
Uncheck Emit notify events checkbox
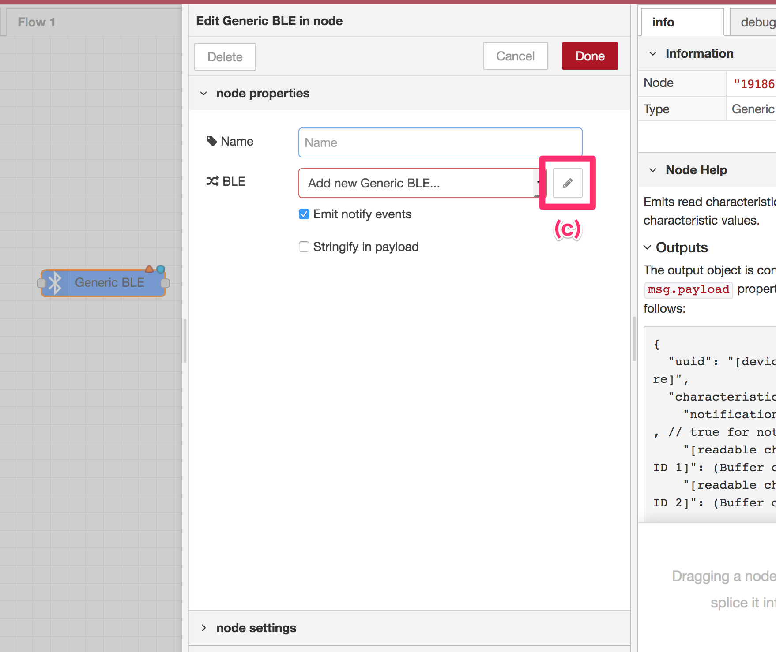pyautogui.click(x=304, y=214)
